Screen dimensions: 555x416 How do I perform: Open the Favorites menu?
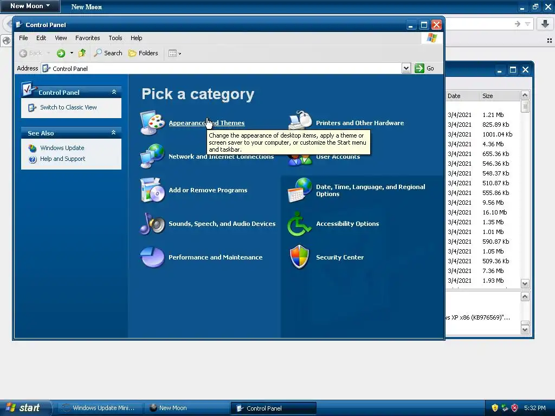pyautogui.click(x=87, y=38)
